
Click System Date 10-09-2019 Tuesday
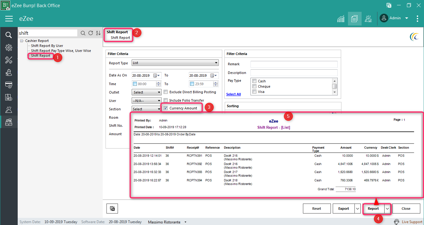click(61, 222)
